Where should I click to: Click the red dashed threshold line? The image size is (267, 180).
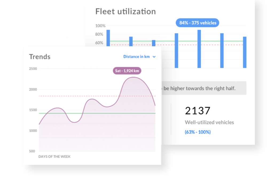(80, 96)
